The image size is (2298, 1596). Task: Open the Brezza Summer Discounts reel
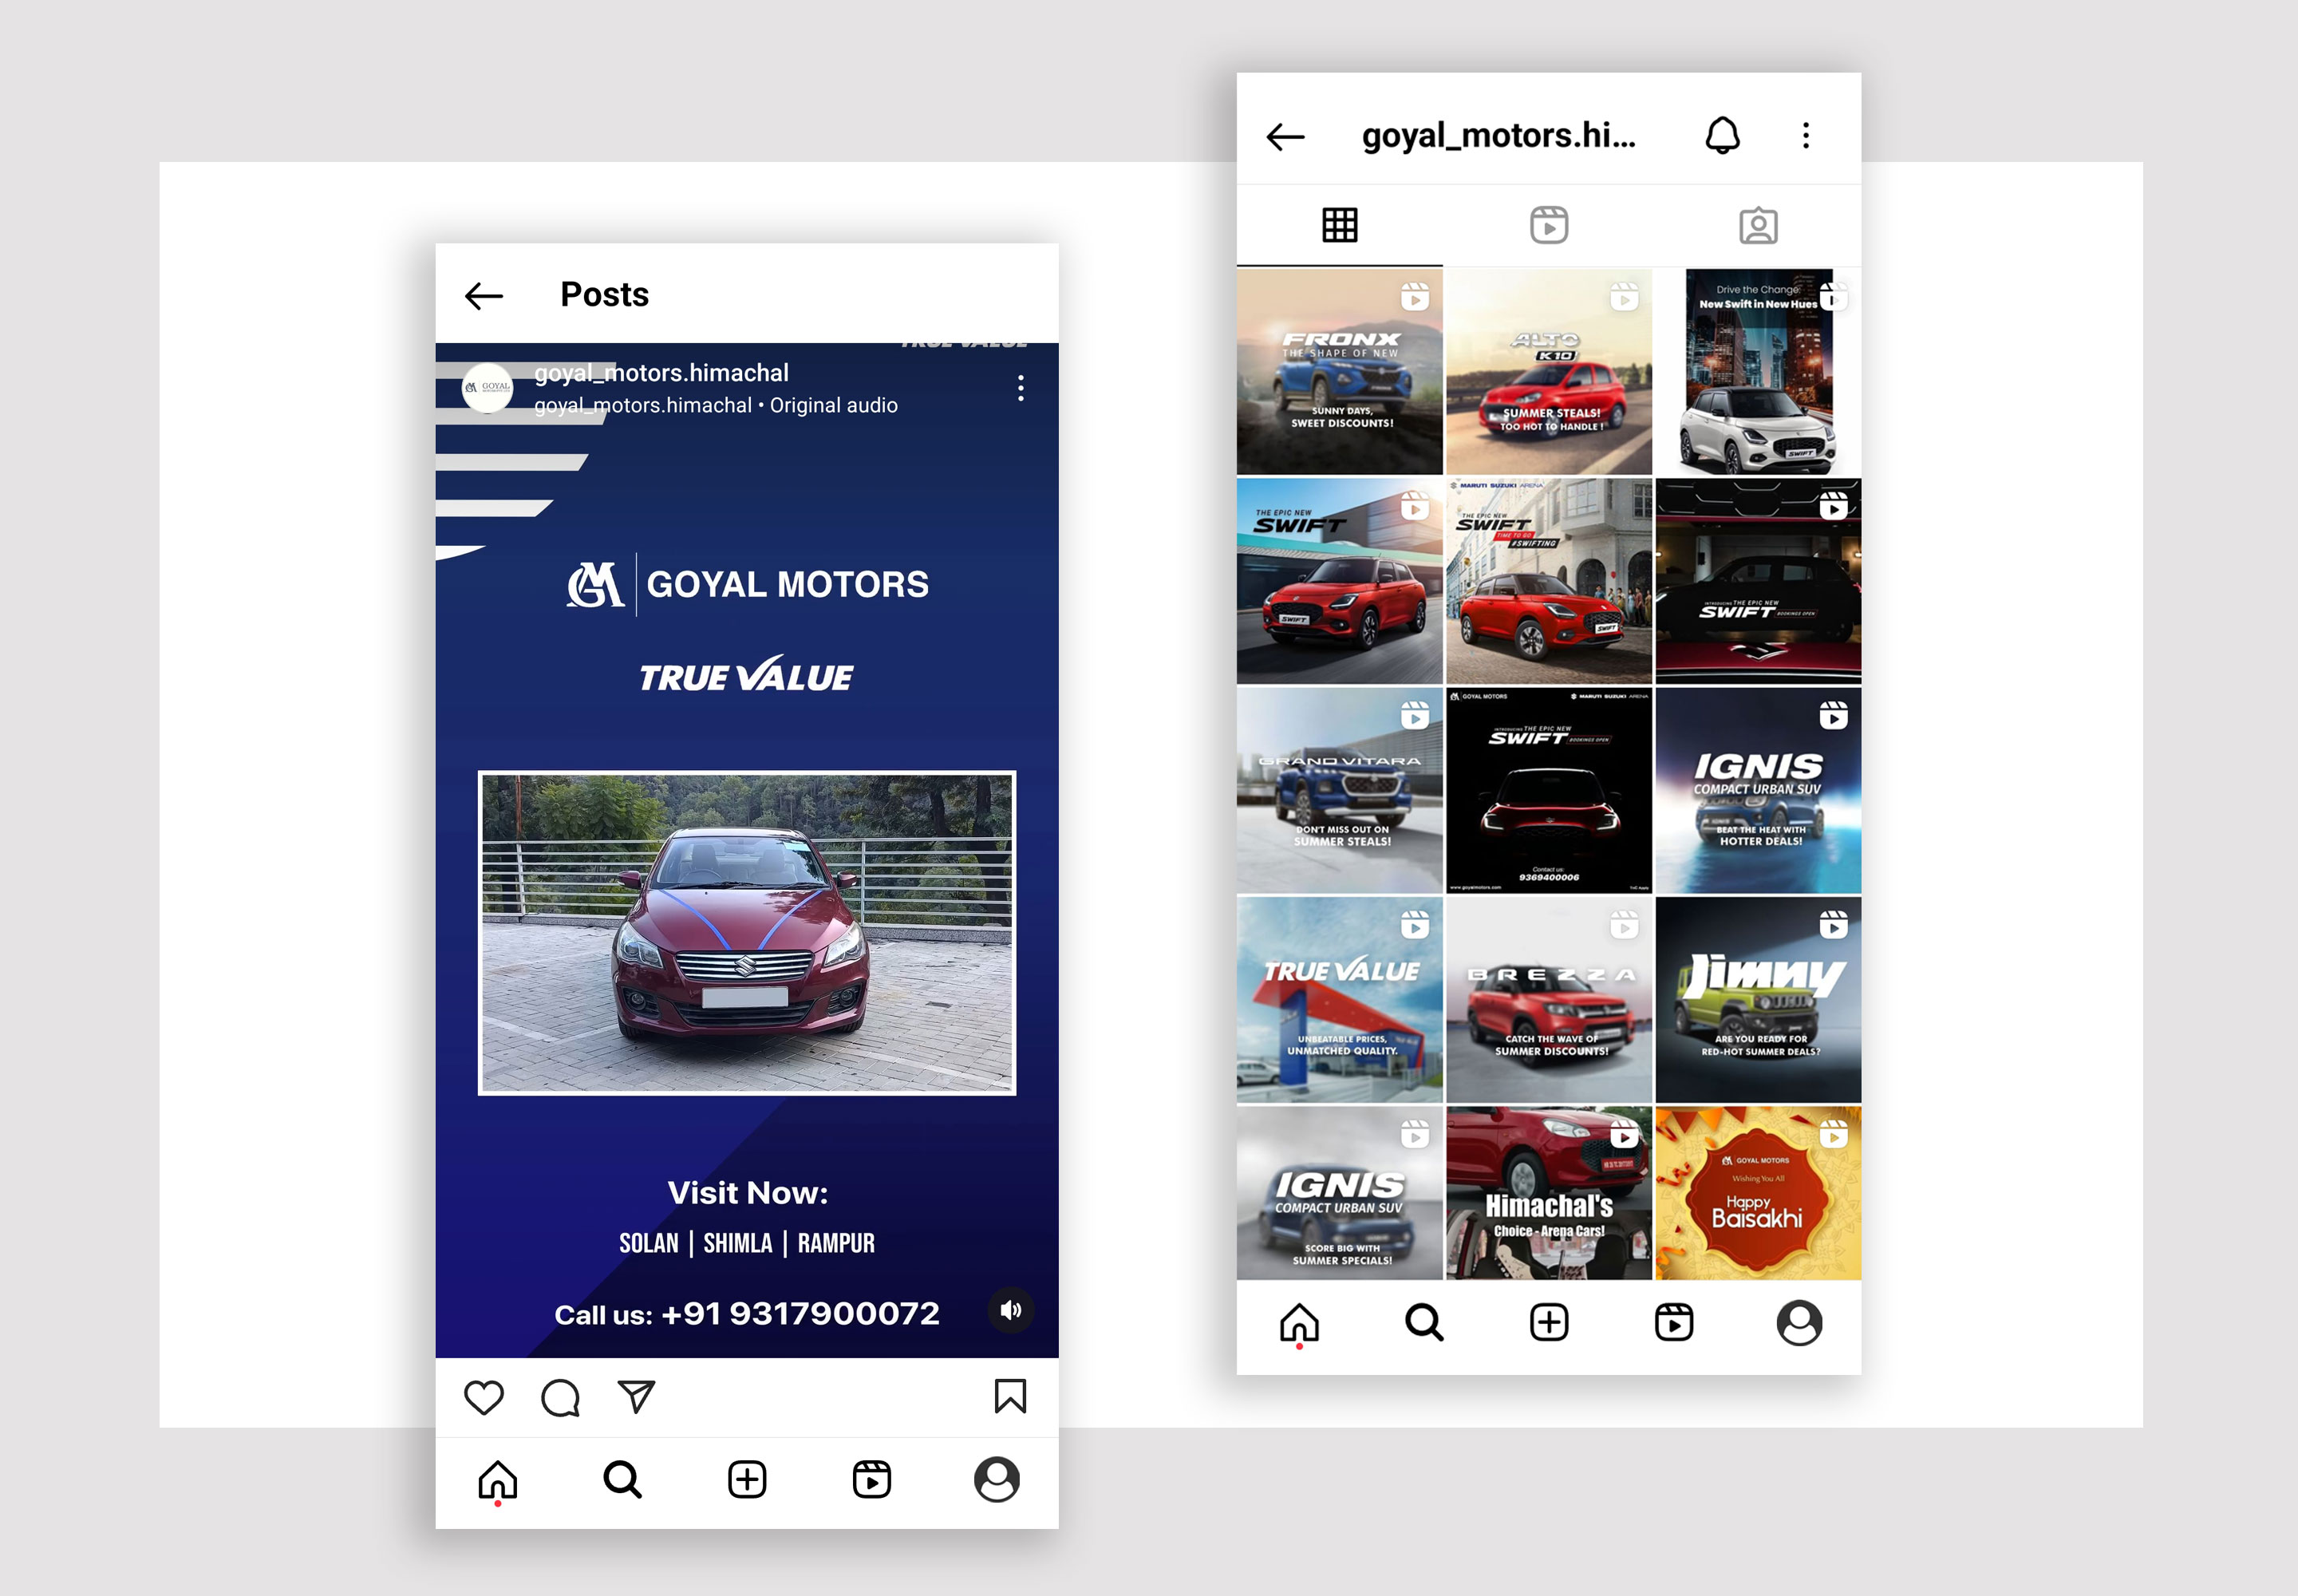click(x=1549, y=1000)
